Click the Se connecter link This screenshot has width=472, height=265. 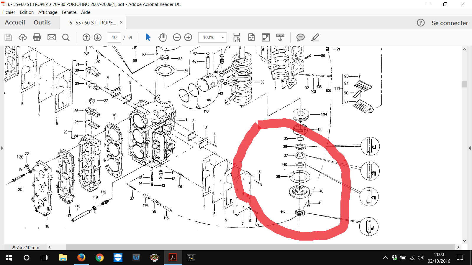tap(450, 23)
